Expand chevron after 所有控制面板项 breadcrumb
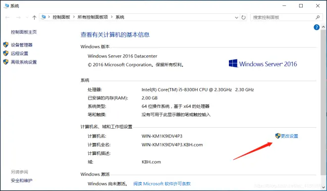 (x=111, y=17)
